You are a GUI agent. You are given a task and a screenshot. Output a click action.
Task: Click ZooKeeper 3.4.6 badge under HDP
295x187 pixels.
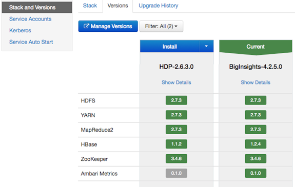click(x=176, y=159)
